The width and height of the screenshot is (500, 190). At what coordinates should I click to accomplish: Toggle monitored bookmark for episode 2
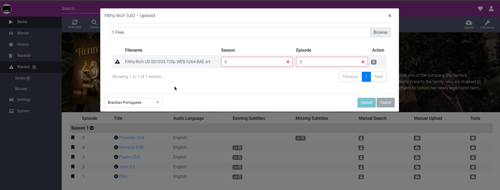(73, 167)
